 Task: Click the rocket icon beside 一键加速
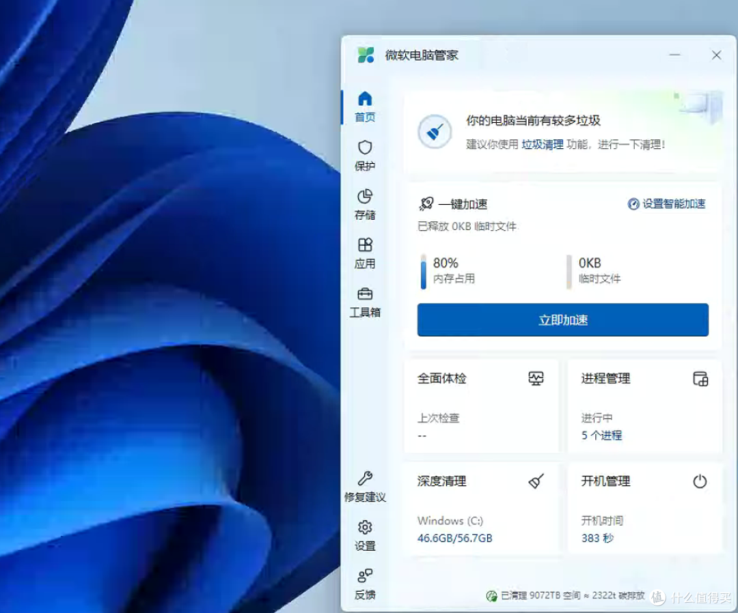[426, 203]
